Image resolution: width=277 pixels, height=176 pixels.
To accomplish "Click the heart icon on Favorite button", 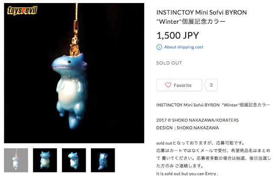I will (168, 85).
